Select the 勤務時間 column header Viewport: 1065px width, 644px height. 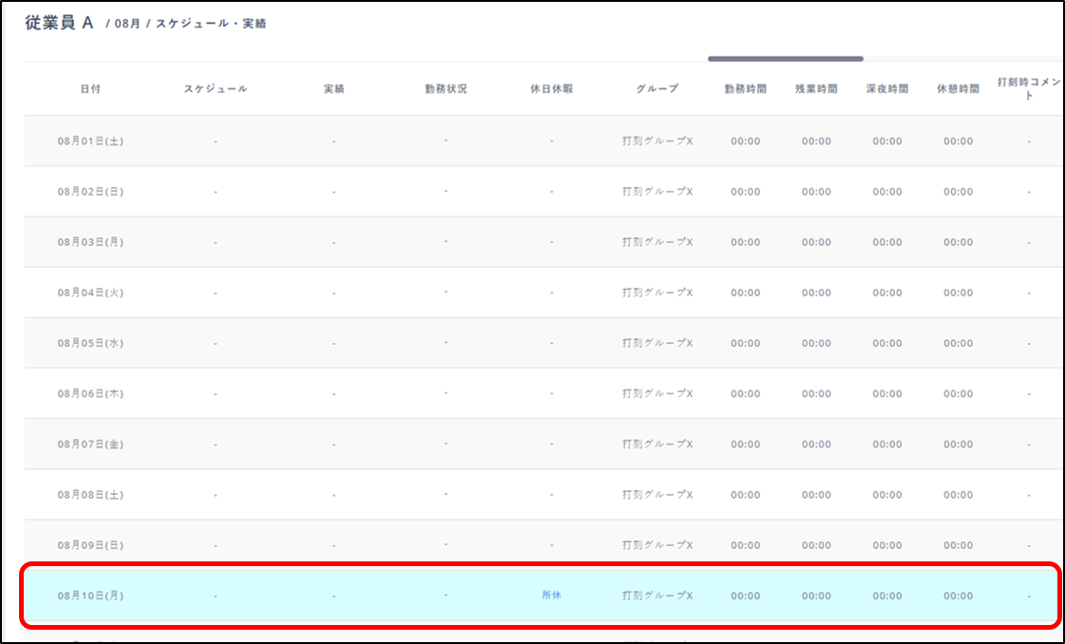pyautogui.click(x=746, y=89)
